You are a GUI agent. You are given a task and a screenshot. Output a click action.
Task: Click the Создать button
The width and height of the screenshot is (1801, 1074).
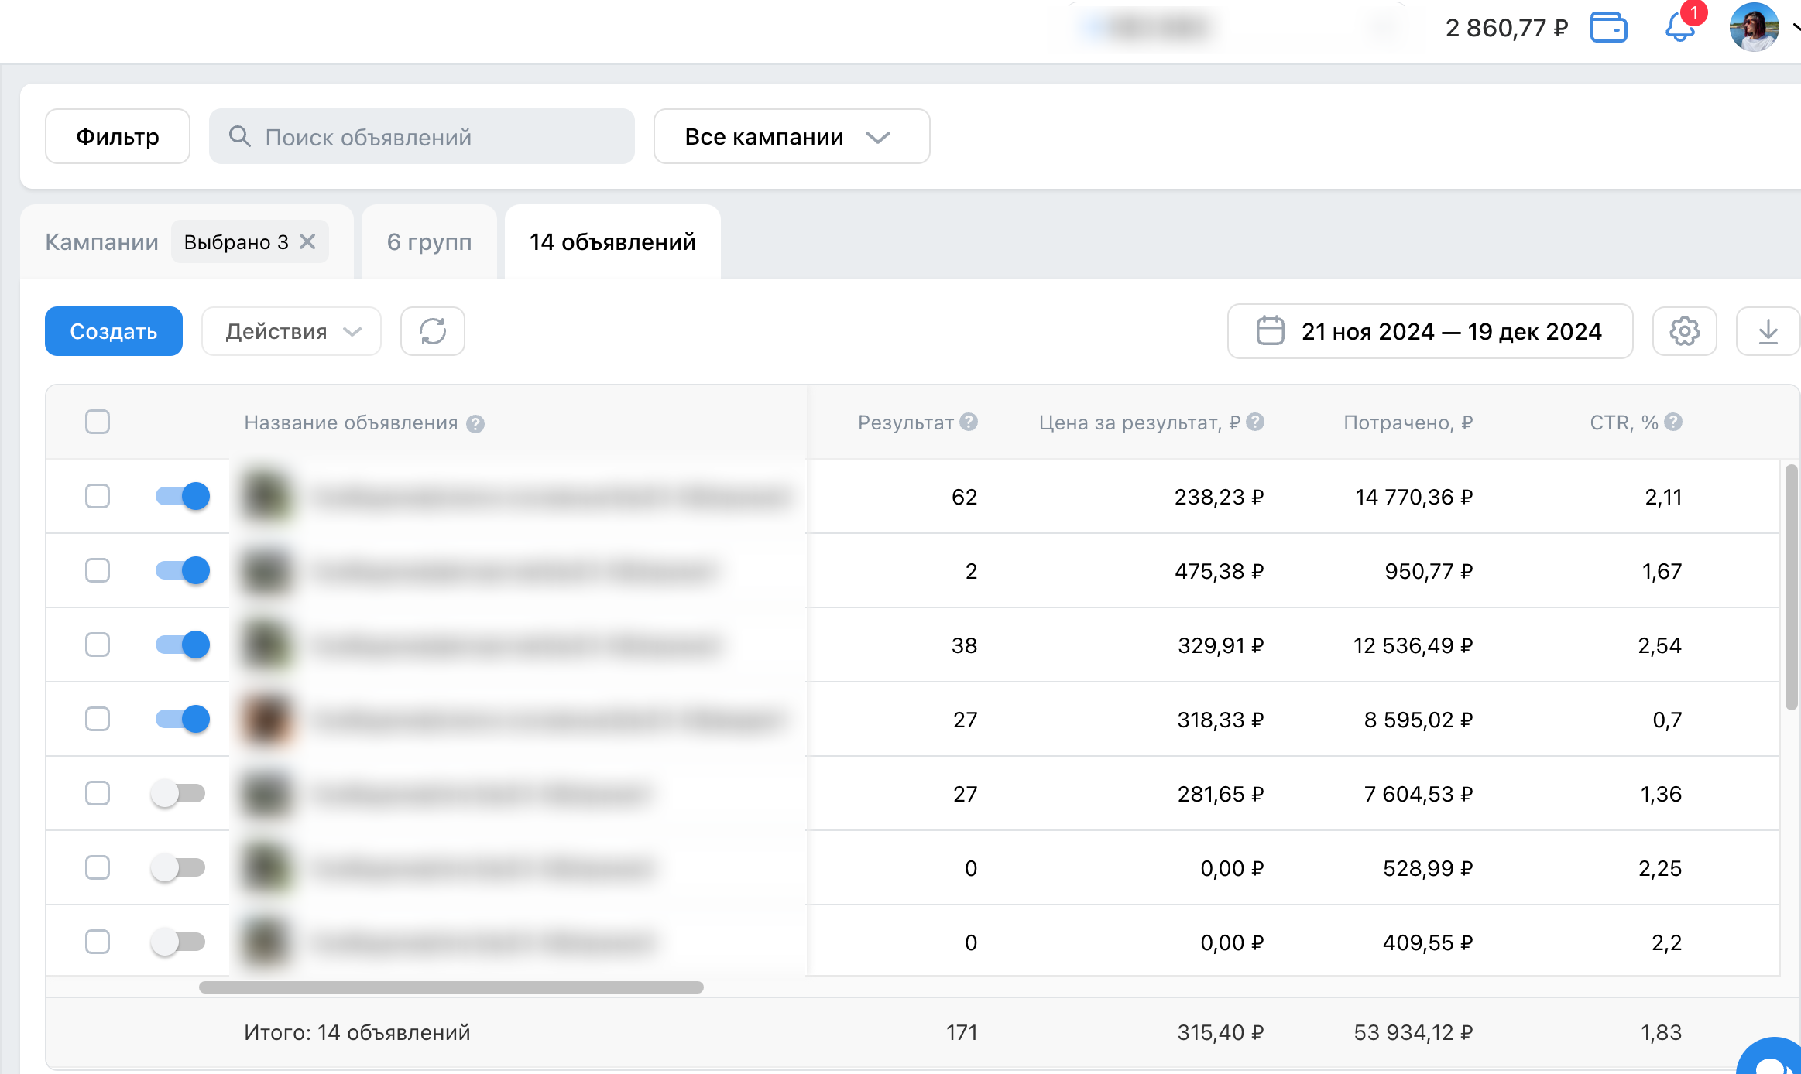click(x=114, y=331)
